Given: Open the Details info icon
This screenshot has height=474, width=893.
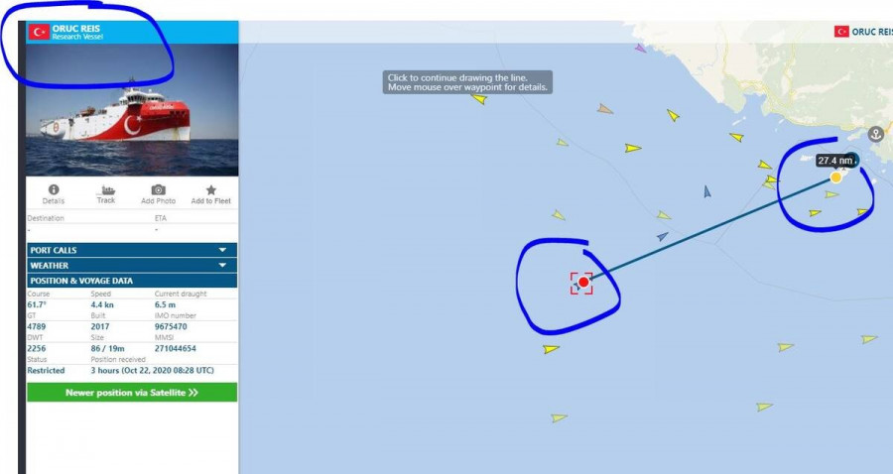Looking at the screenshot, I should pos(53,190).
